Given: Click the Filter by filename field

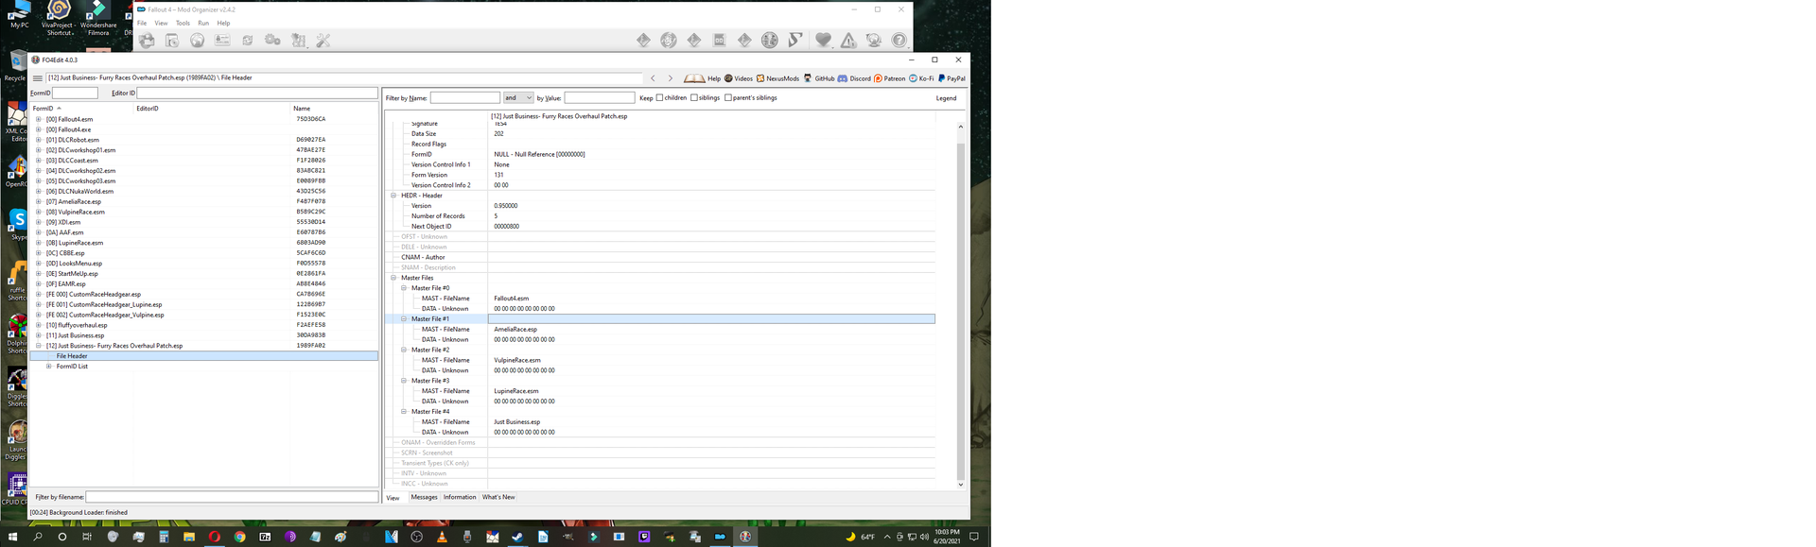Looking at the screenshot, I should click(x=232, y=497).
